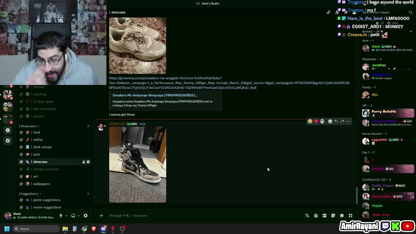Collapse the Showcases category
Viewport: 416px width, 234px height.
tap(30, 126)
